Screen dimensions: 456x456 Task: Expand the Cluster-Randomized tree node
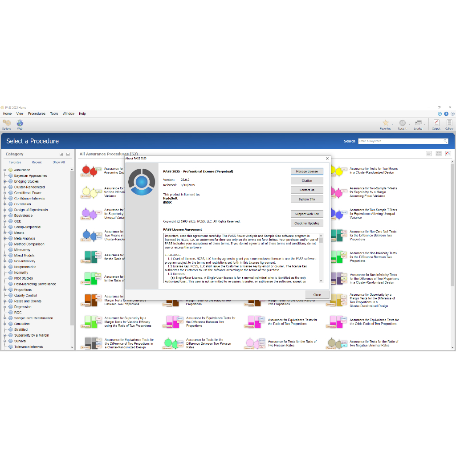click(x=4, y=187)
